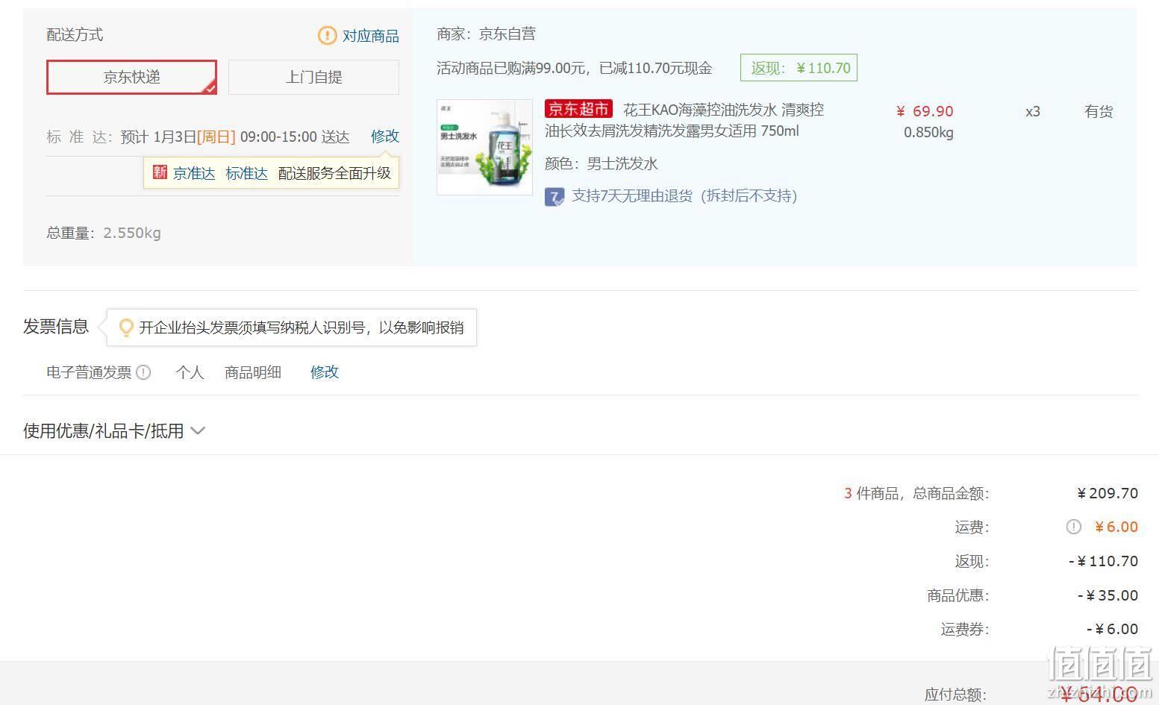Click 修改 in invoice information row
1159x705 pixels.
(325, 372)
